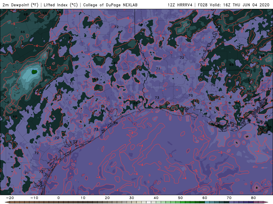Click the '2m Dewpoint (°F)' title text

tap(20, 5)
